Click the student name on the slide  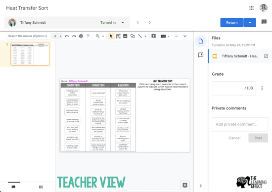click(78, 81)
